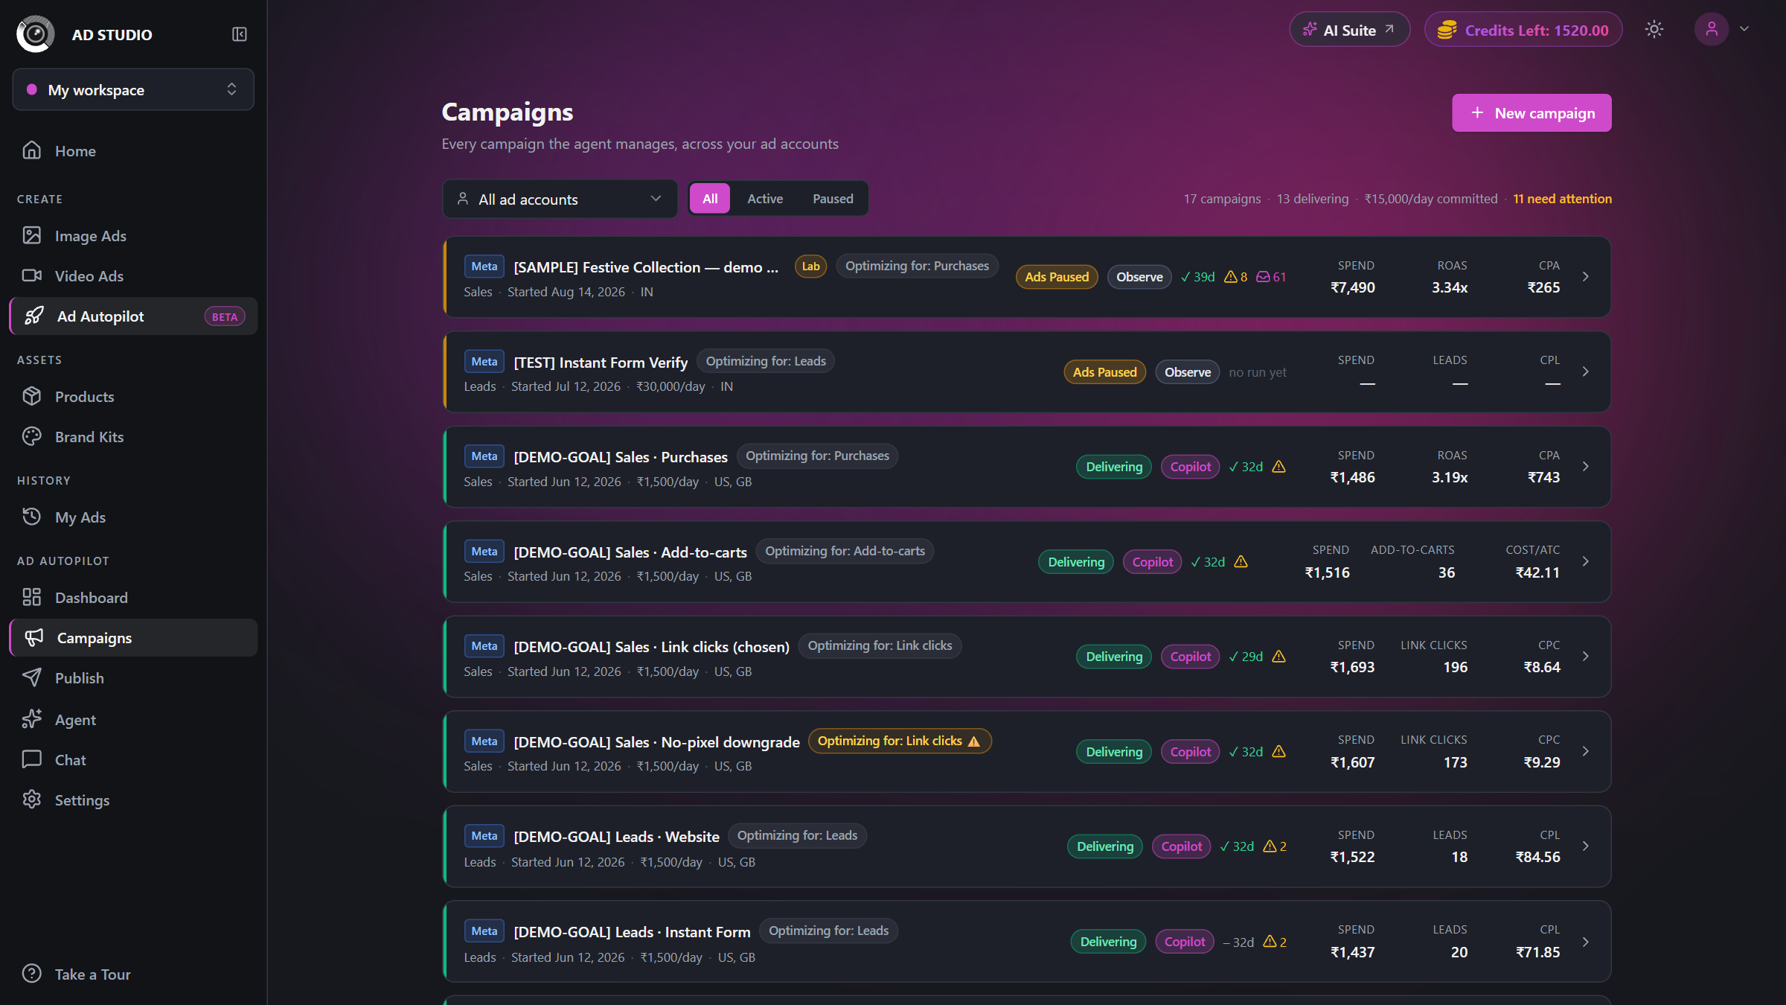Viewport: 1786px width, 1005px height.
Task: Open the All ad accounts dropdown
Action: pos(560,199)
